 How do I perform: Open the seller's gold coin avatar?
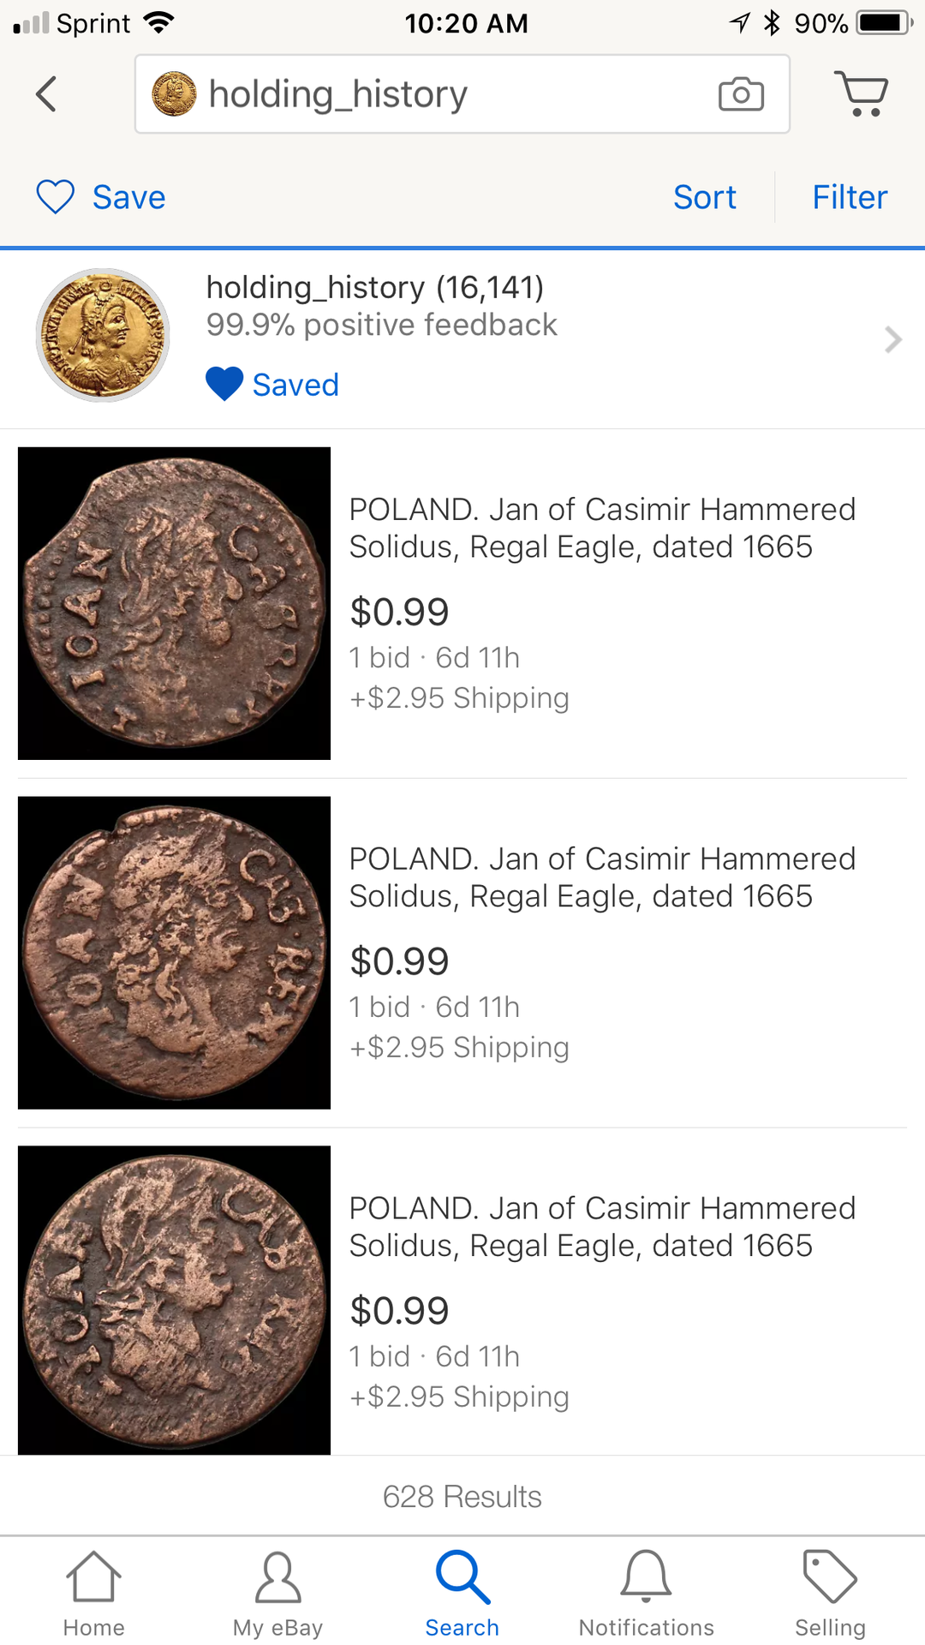[103, 335]
